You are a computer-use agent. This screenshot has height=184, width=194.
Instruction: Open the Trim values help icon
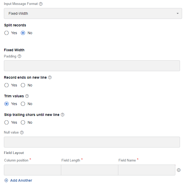point(27,96)
